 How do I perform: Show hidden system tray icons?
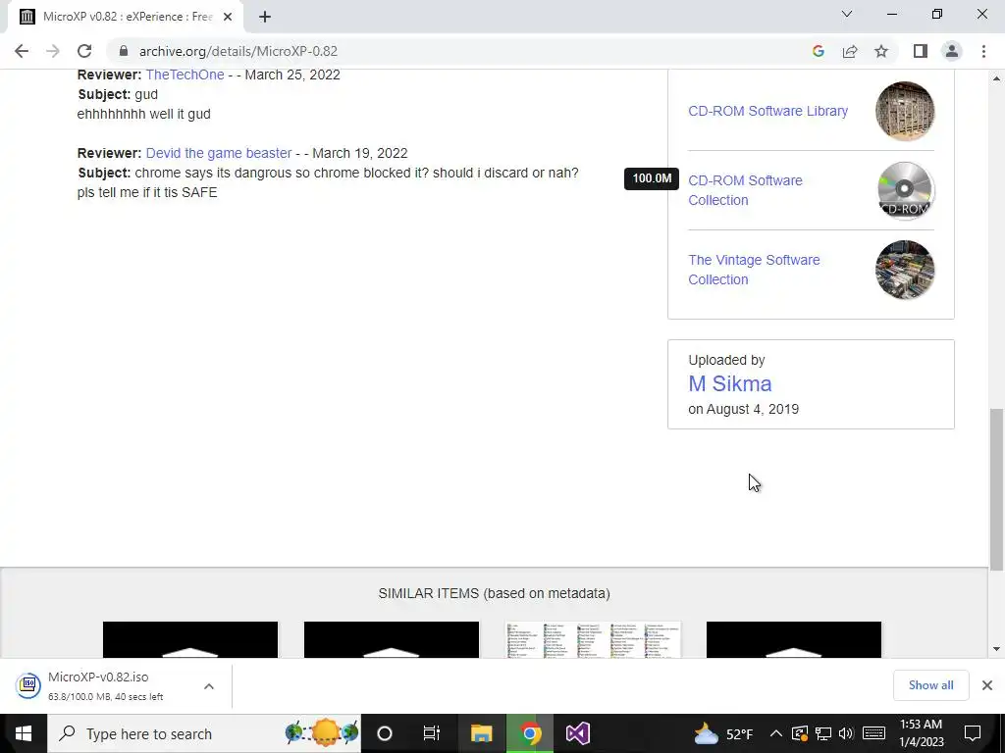click(775, 733)
